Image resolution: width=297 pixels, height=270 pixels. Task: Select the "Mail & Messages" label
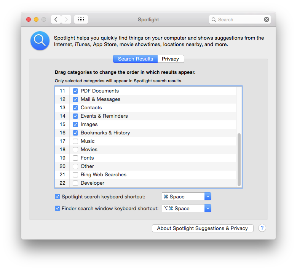[x=101, y=99]
